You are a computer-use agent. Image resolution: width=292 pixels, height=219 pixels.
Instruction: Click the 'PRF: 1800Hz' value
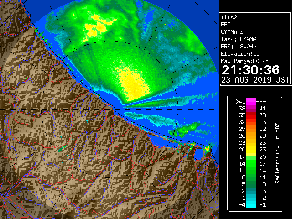point(239,47)
